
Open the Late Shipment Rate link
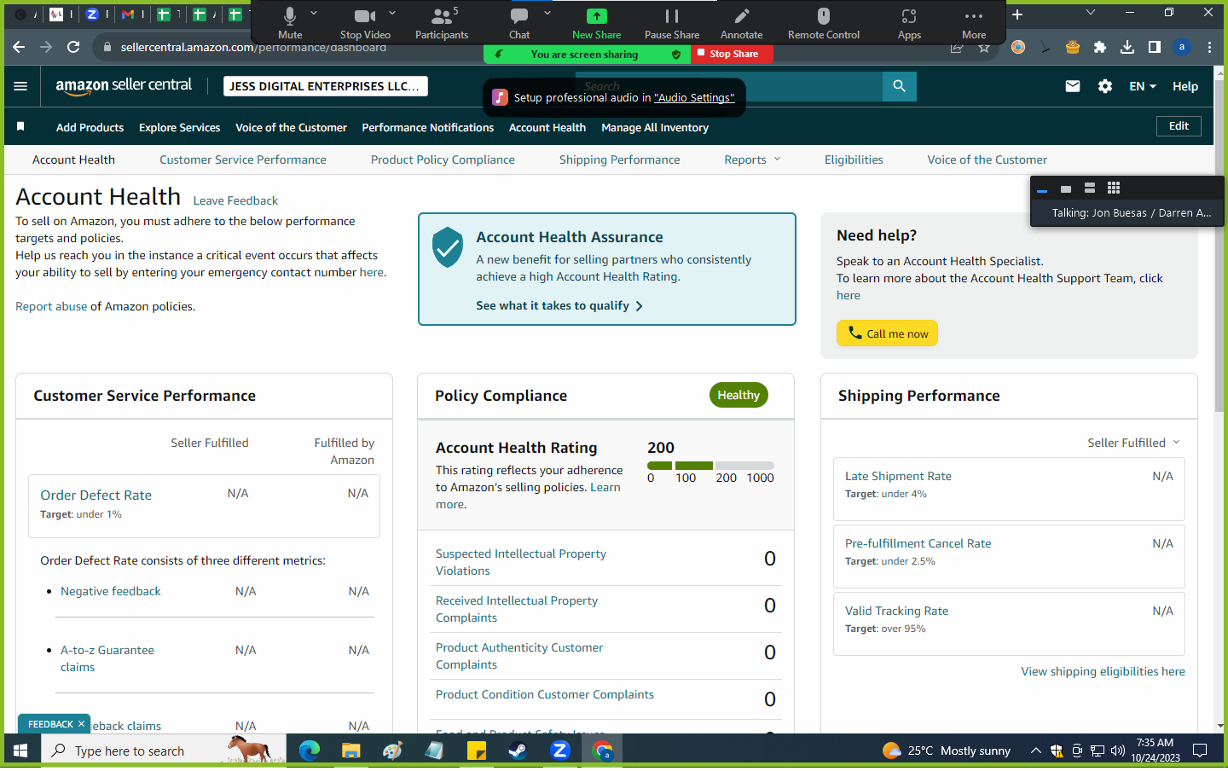(898, 477)
